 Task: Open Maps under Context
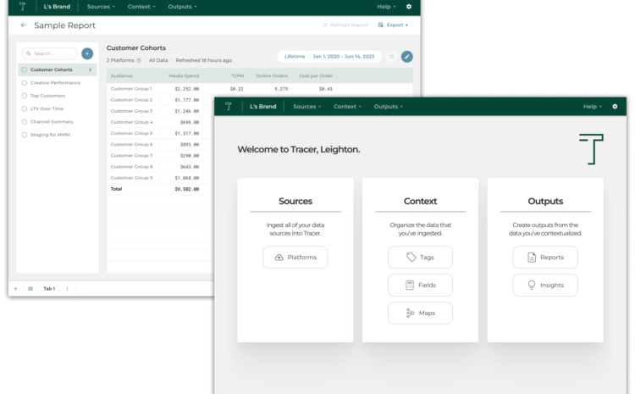420,313
